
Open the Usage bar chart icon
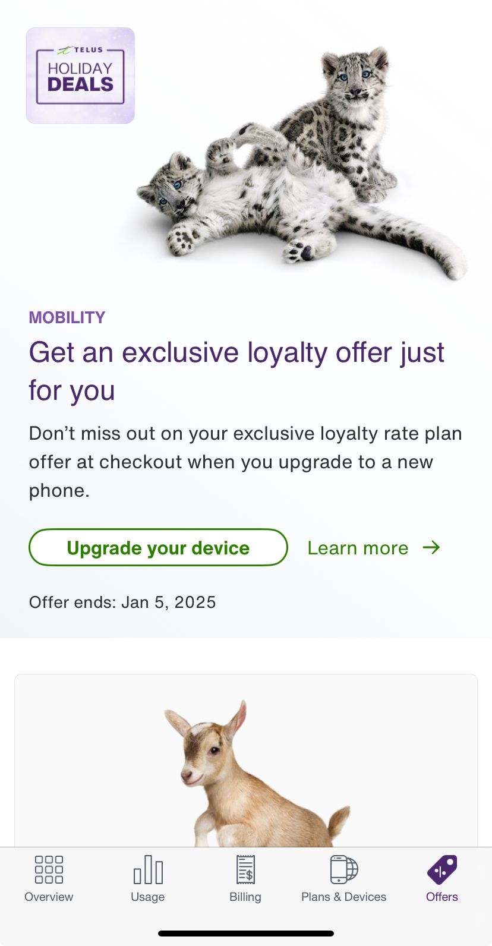[x=148, y=869]
